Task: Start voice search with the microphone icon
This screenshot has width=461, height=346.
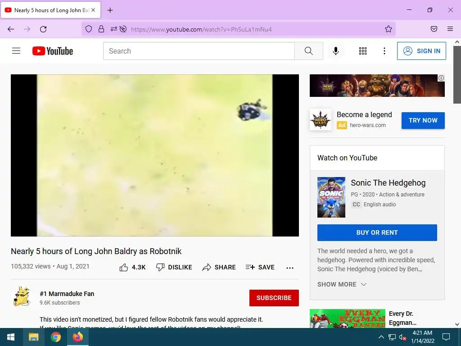Action: [x=335, y=51]
